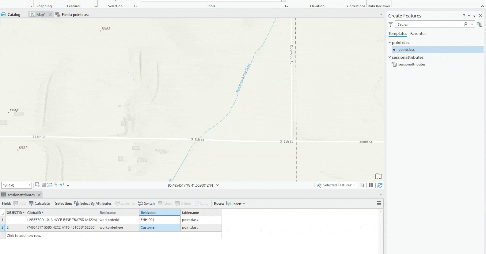Switch the table selection

tap(146, 204)
